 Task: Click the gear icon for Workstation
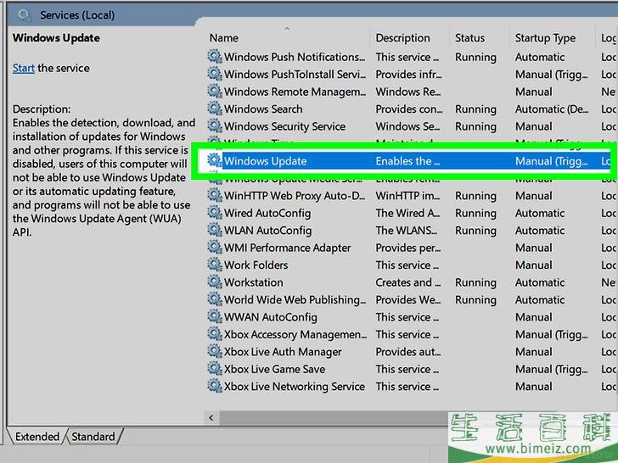pyautogui.click(x=215, y=282)
